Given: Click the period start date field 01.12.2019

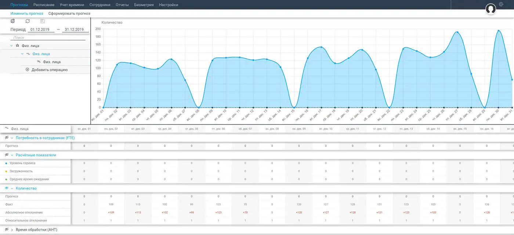Looking at the screenshot, I should (x=41, y=29).
